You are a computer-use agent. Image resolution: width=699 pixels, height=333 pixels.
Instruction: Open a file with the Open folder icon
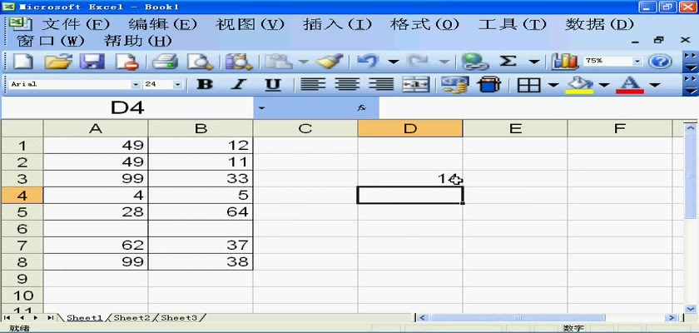tap(57, 62)
